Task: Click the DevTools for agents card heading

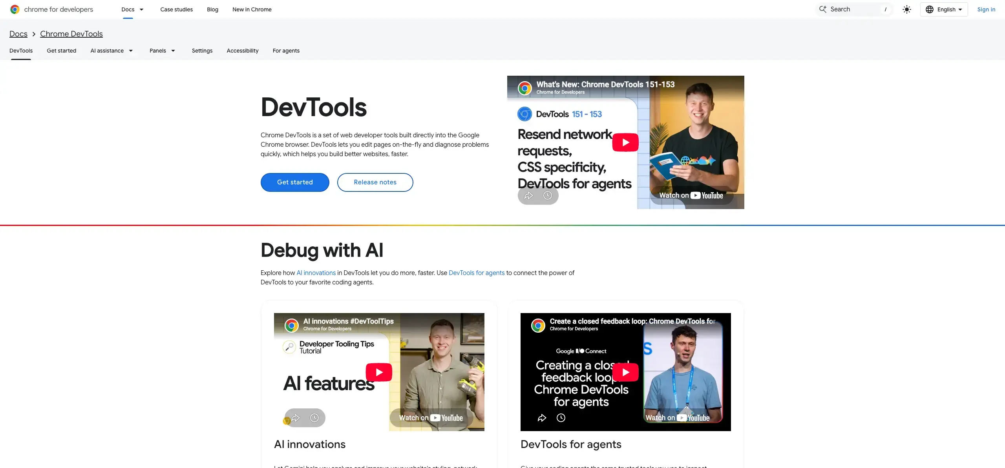Action: tap(571, 444)
